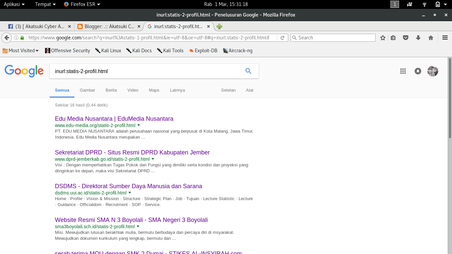Open the Downloads arrow icon
The image size is (452, 254).
(418, 38)
